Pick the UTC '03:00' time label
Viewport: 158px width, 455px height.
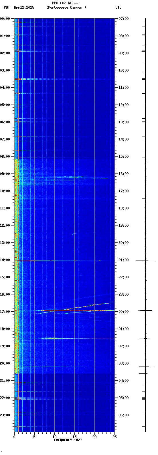[123, 363]
